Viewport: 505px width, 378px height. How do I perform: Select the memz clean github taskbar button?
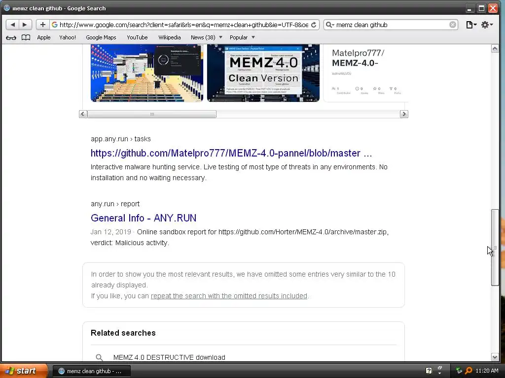pos(91,371)
